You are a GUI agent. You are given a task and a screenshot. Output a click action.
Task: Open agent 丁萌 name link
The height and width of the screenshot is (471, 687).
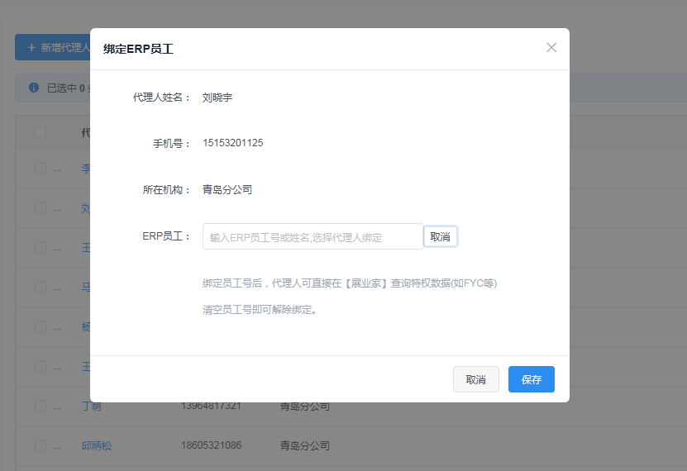pyautogui.click(x=91, y=406)
